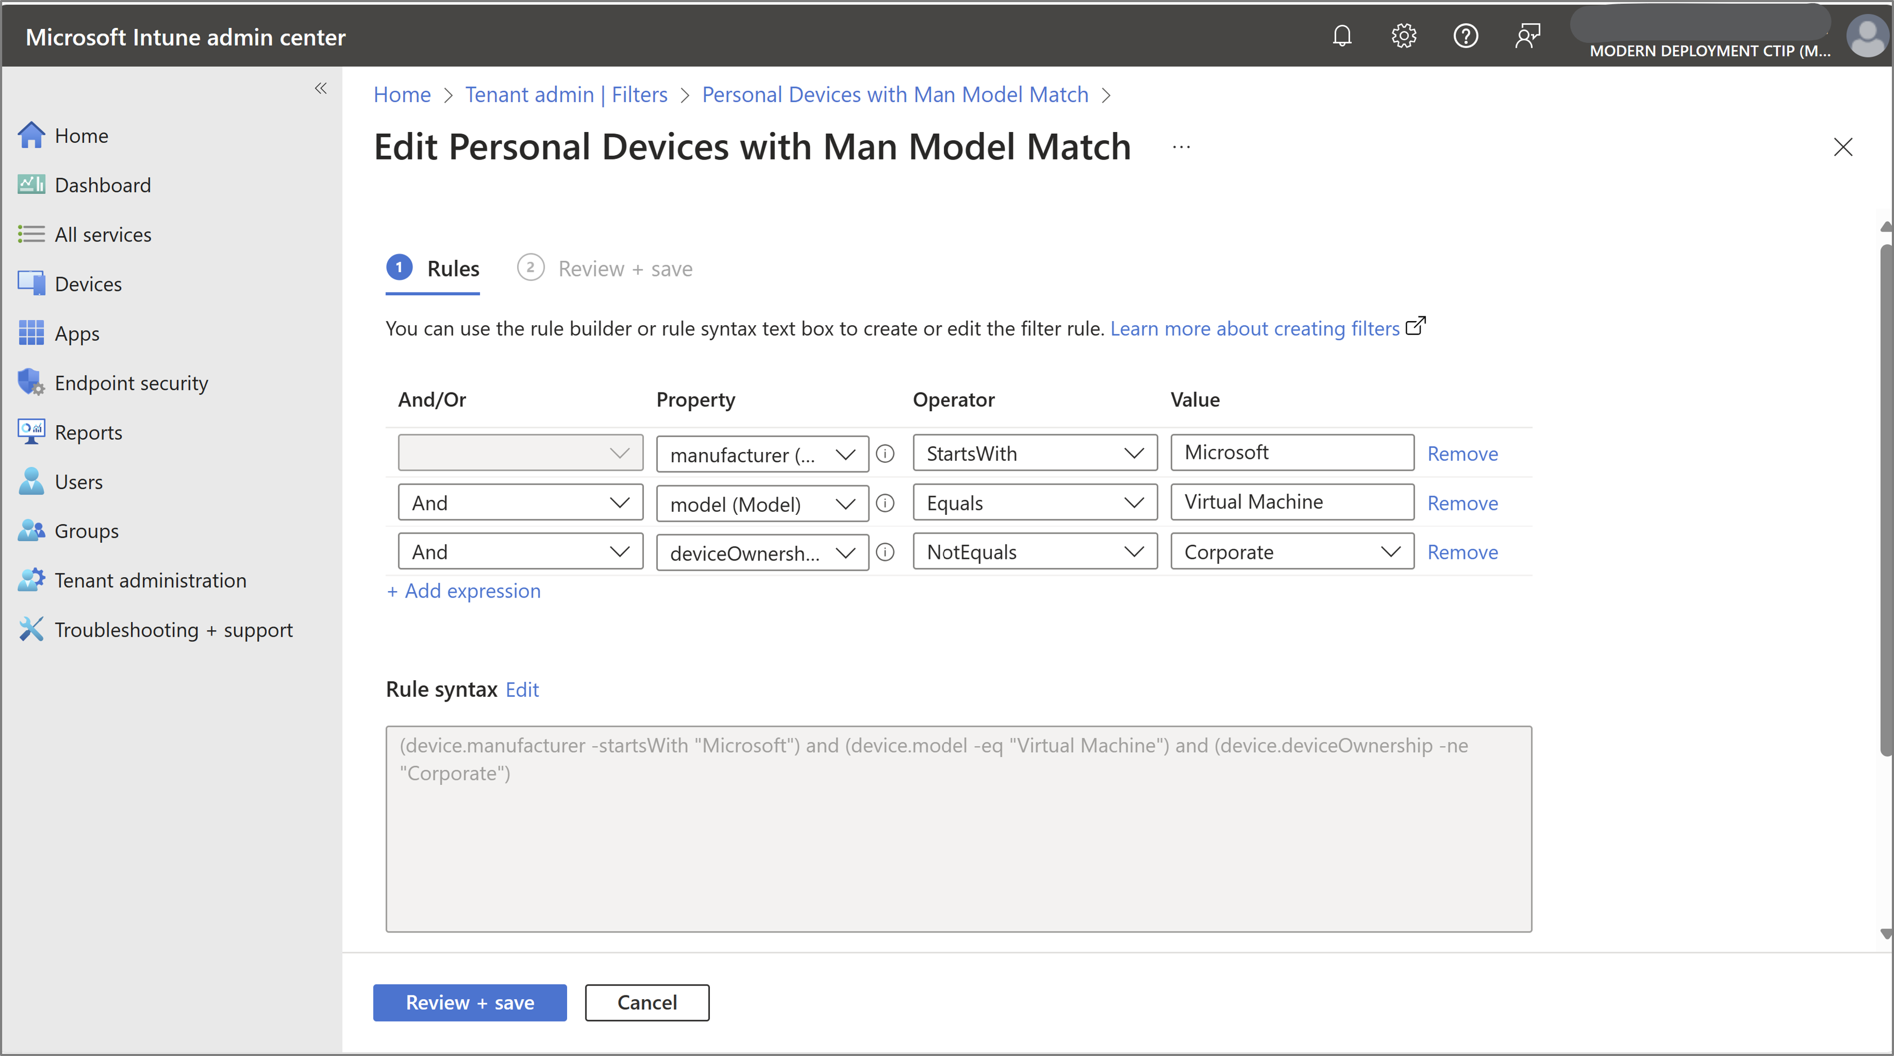The image size is (1894, 1056).
Task: Open the Corporate value dropdown
Action: coord(1292,552)
